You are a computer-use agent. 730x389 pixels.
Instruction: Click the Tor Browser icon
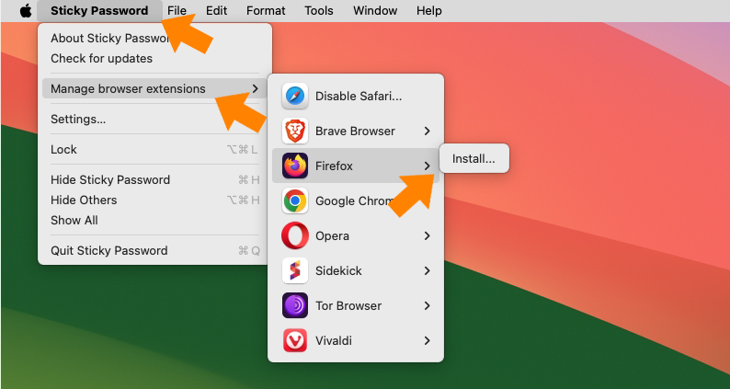click(x=295, y=305)
